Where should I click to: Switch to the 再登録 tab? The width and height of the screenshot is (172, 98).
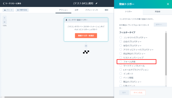[157, 11]
